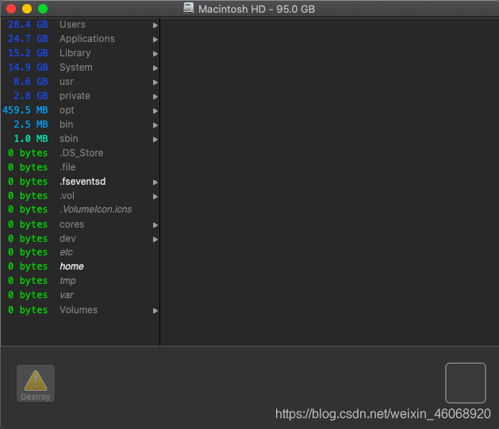This screenshot has height=429, width=499.
Task: Select the Users folder row
Action: click(x=80, y=25)
